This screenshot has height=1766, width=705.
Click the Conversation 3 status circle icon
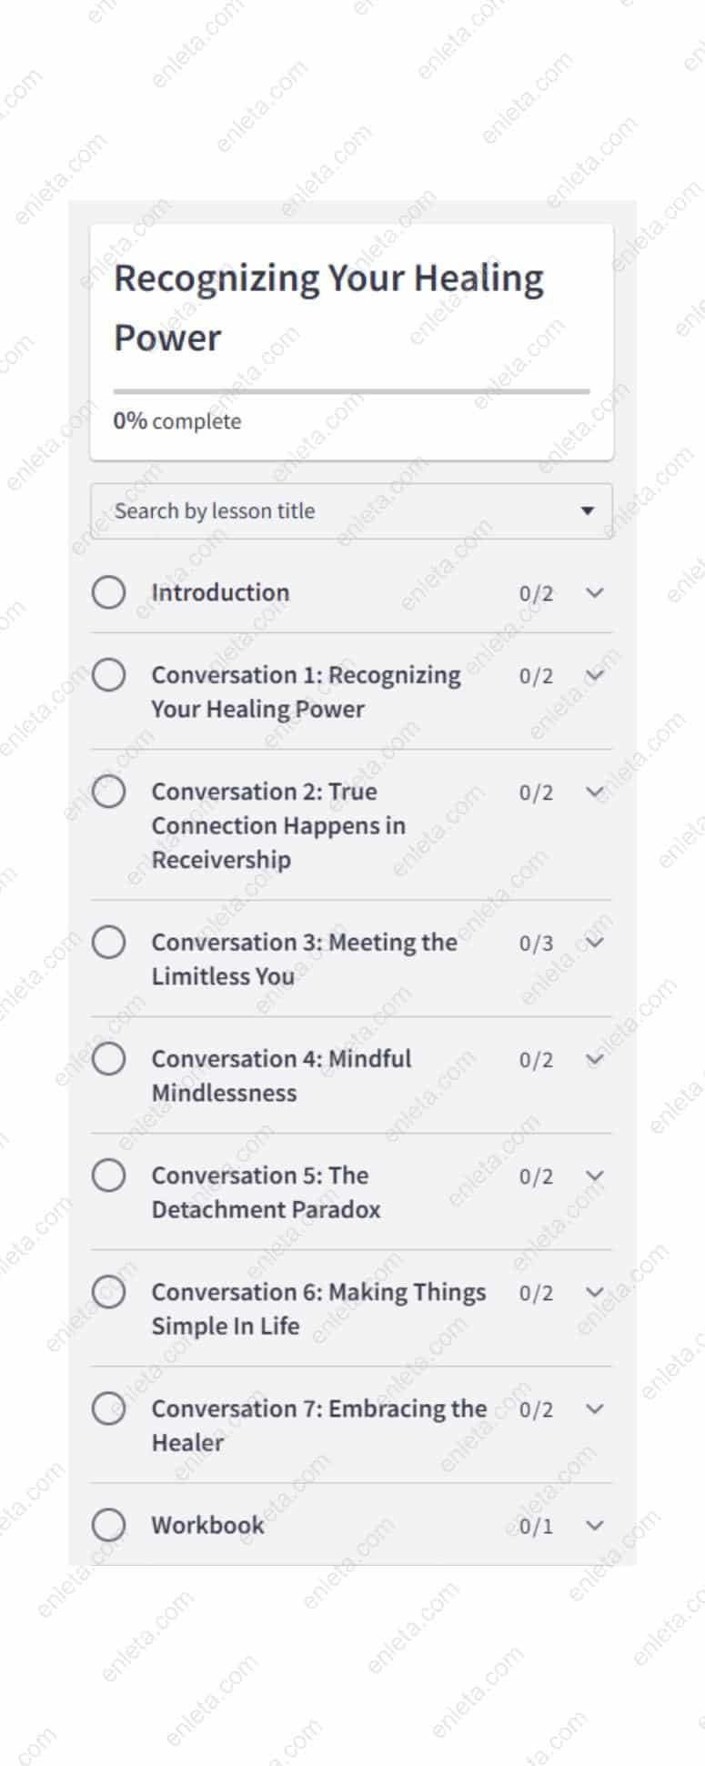point(108,942)
